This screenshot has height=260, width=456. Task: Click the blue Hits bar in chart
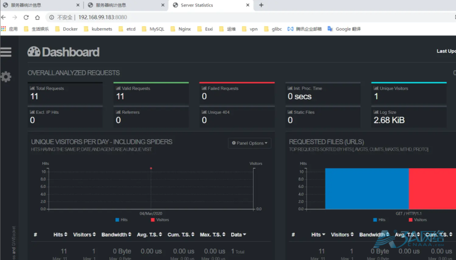click(366, 188)
